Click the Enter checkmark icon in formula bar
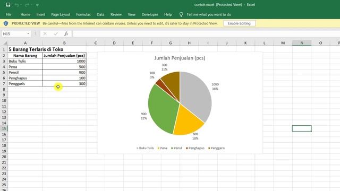This screenshot has height=191, width=340. pyautogui.click(x=56, y=34)
